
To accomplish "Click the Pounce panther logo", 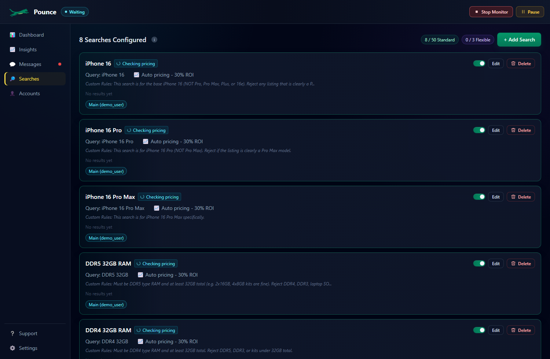I will (x=19, y=12).
